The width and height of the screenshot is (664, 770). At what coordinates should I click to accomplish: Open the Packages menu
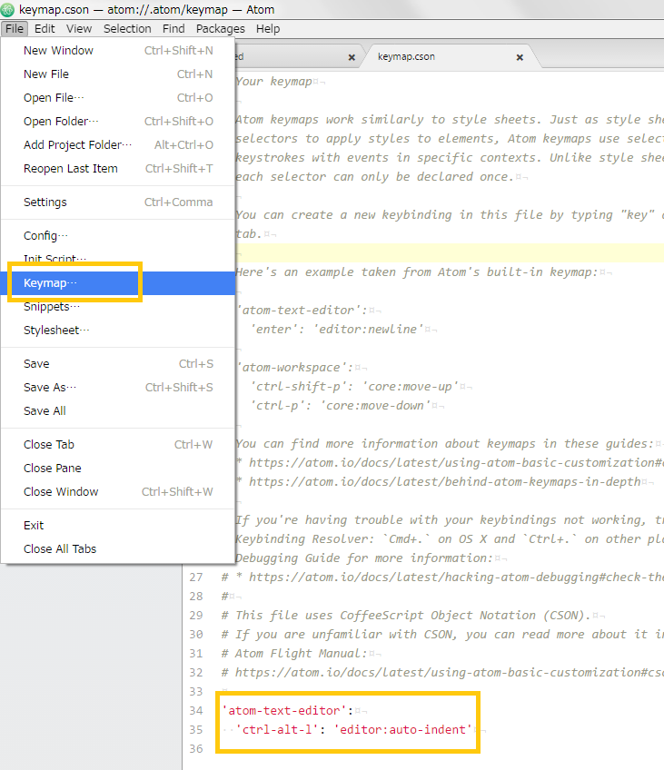pos(220,29)
